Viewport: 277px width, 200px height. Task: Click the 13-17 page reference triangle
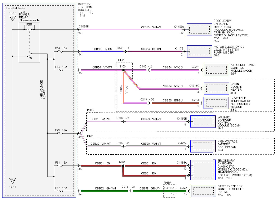pos(13,181)
